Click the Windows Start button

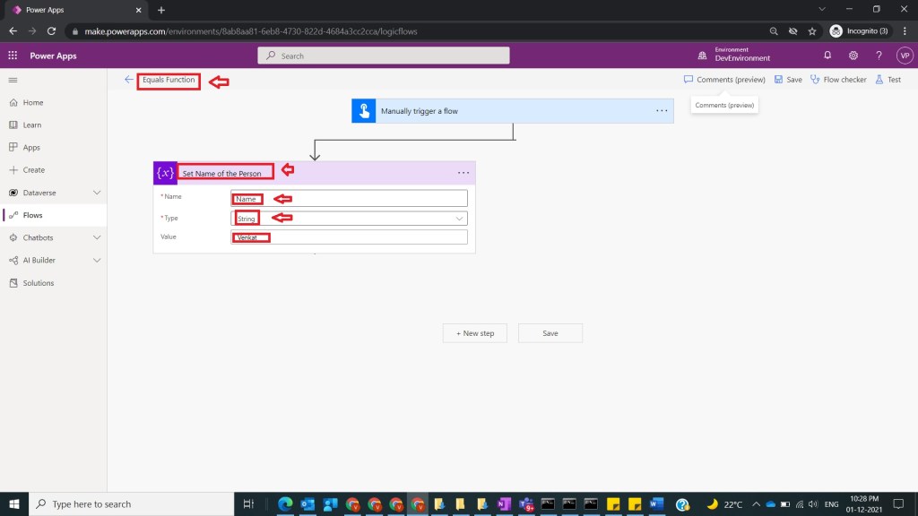[x=15, y=503]
